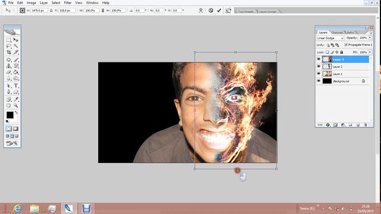Viewport: 381px width, 214px height.
Task: Hide Layer 2 visibility eye
Action: 318,67
